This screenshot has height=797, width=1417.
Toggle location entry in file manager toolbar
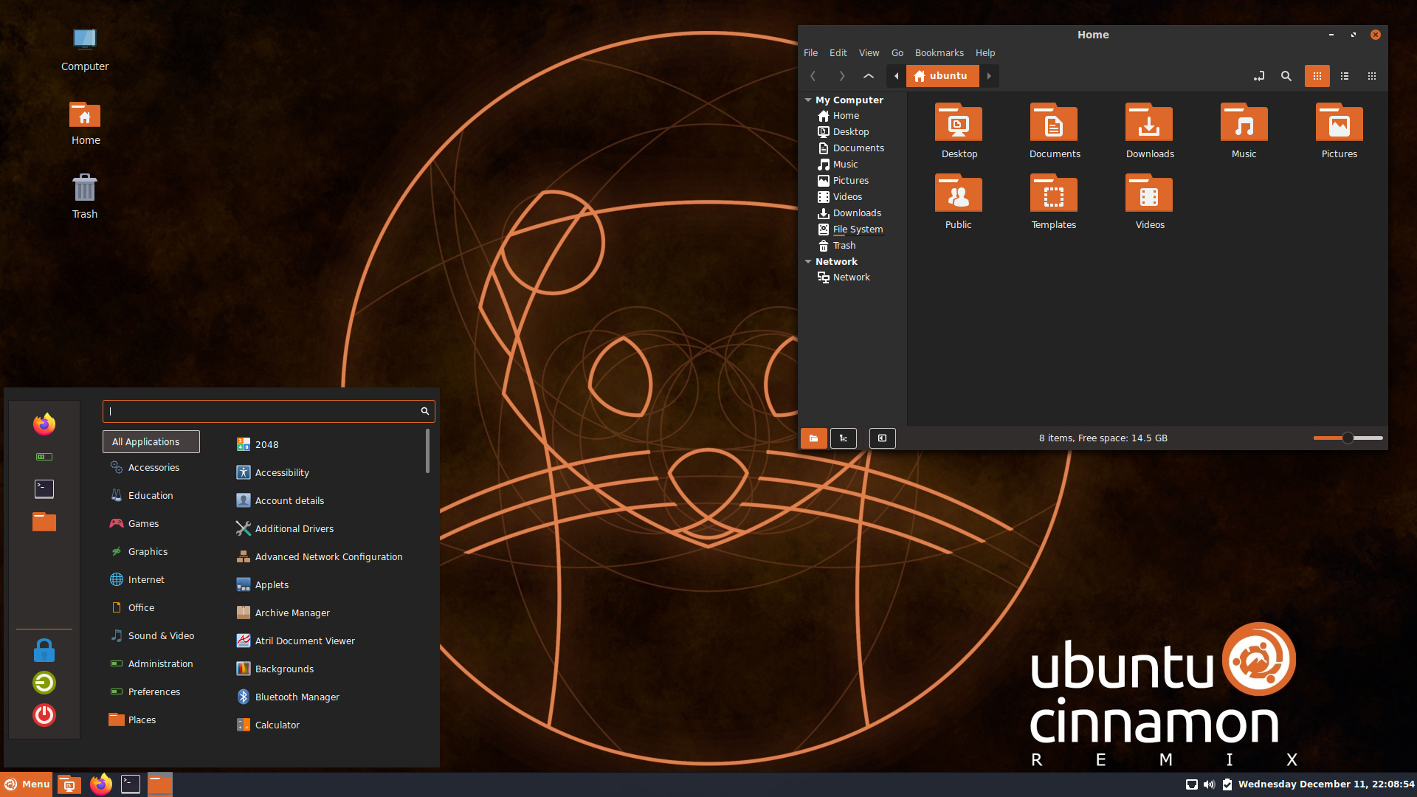pos(1259,76)
